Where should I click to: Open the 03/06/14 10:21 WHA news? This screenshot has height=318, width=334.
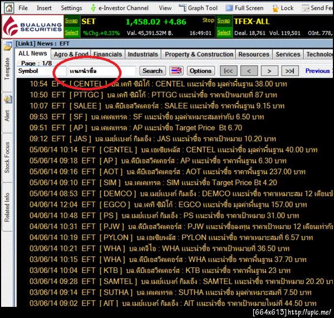coord(160,249)
